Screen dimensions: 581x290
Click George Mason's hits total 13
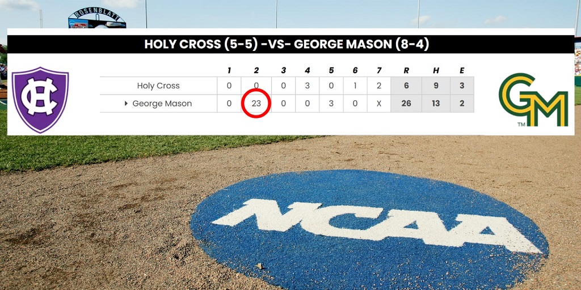tap(436, 104)
